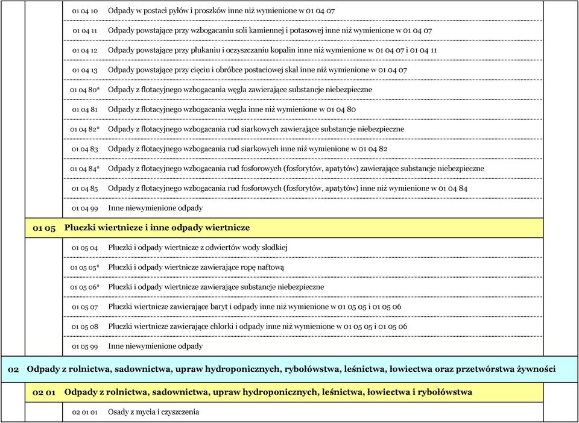Select hazardous code 01 05 06*
This screenshot has height=423, width=579.
tap(85, 287)
